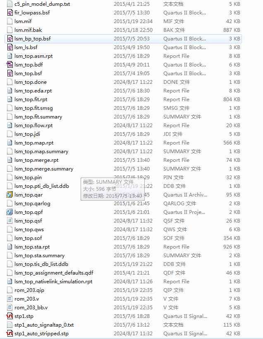This screenshot has width=263, height=339.
Task: Select the lsm_top.map.rpt report icon
Action: click(x=10, y=143)
